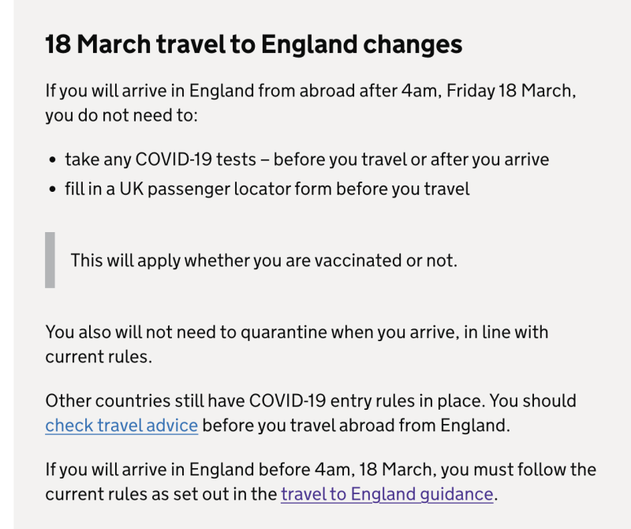Click the white margin strip left of grey panel

[x=6, y=264]
